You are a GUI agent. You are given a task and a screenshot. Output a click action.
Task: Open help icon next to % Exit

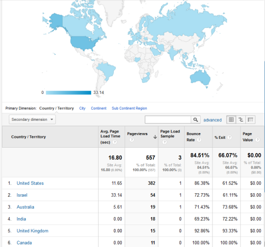(229, 137)
